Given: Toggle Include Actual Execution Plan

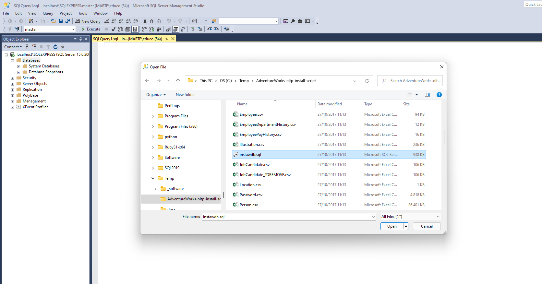Looking at the screenshot, I should coord(145,29).
